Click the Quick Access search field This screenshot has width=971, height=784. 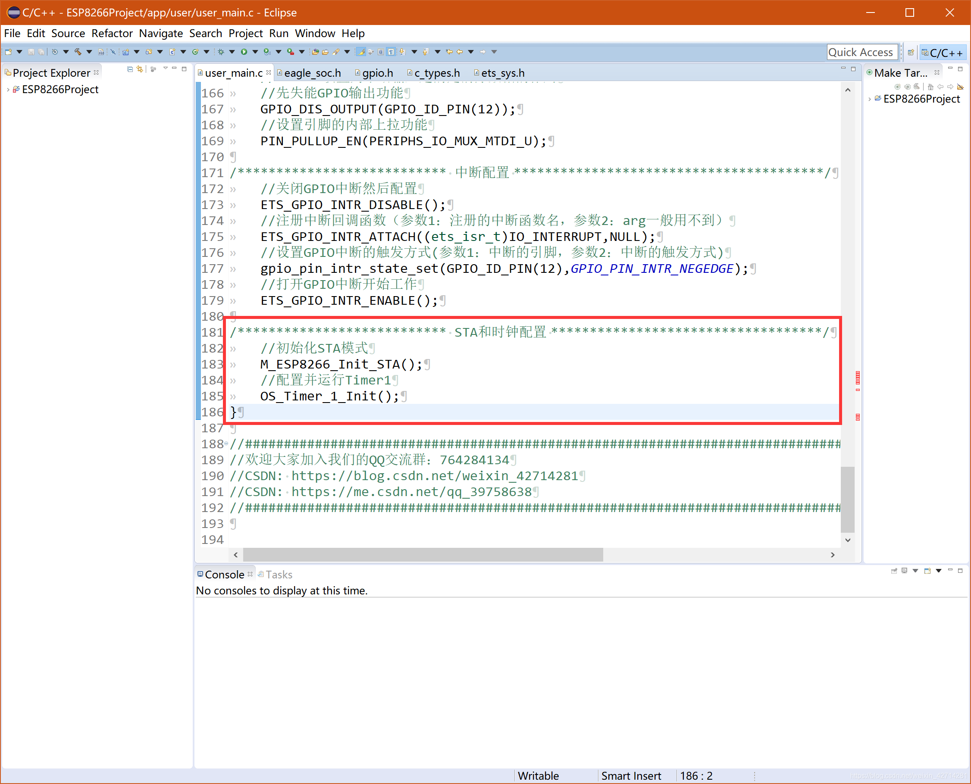pyautogui.click(x=861, y=53)
